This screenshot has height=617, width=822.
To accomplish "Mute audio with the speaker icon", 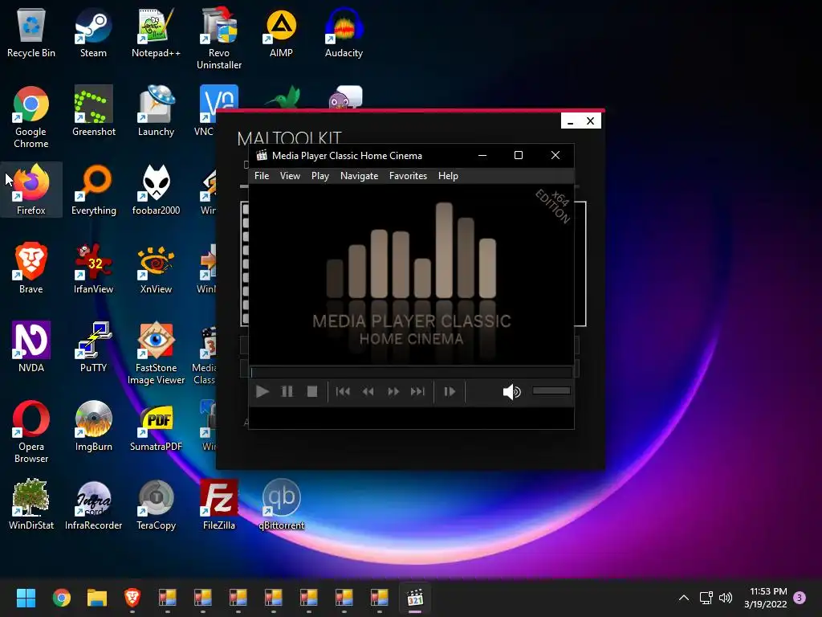I will [511, 391].
